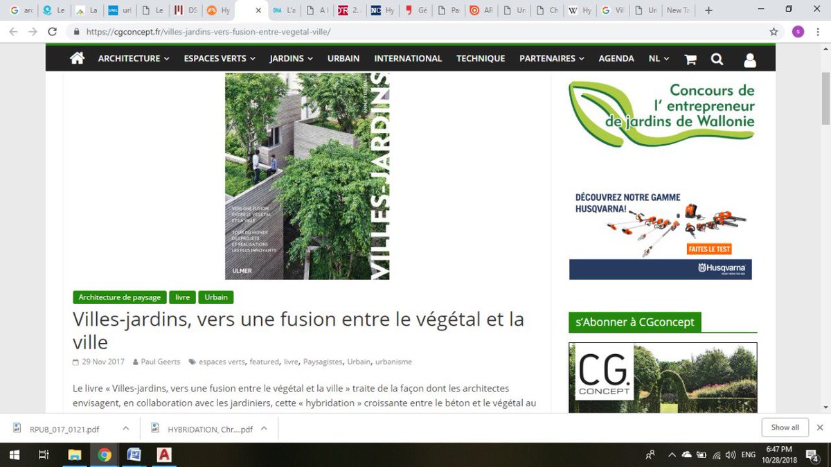The height and width of the screenshot is (467, 831).
Task: Switch to the first Google 'arc' tab
Action: pos(21,10)
